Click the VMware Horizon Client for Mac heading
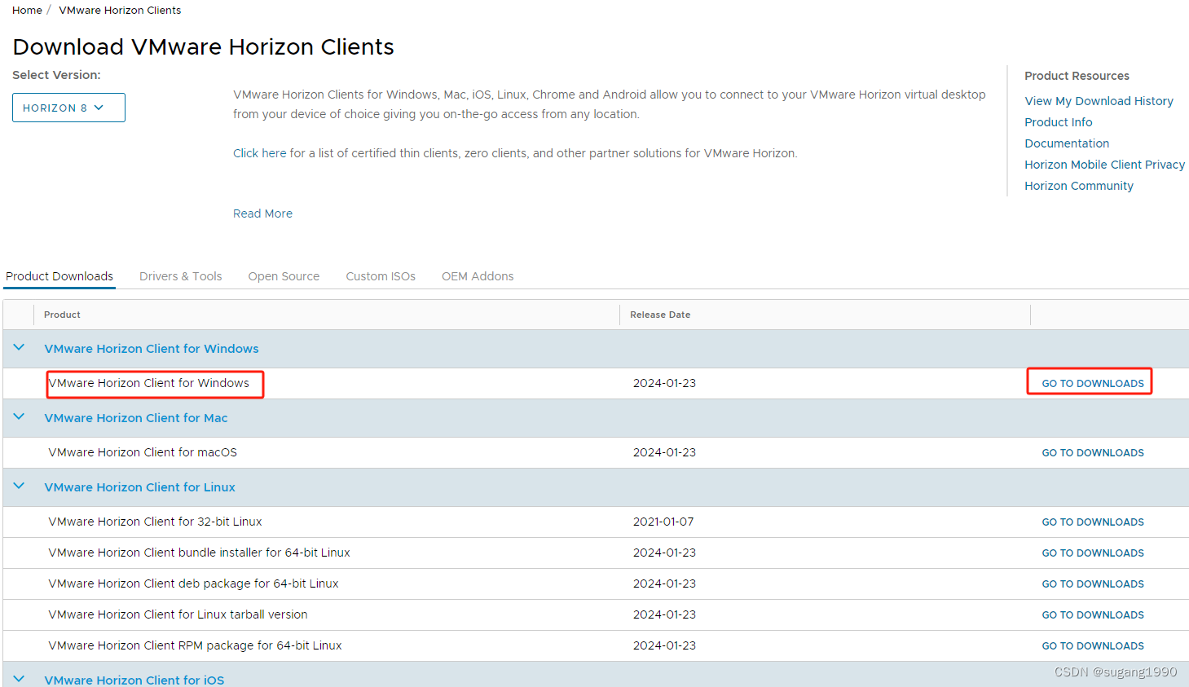 (136, 418)
